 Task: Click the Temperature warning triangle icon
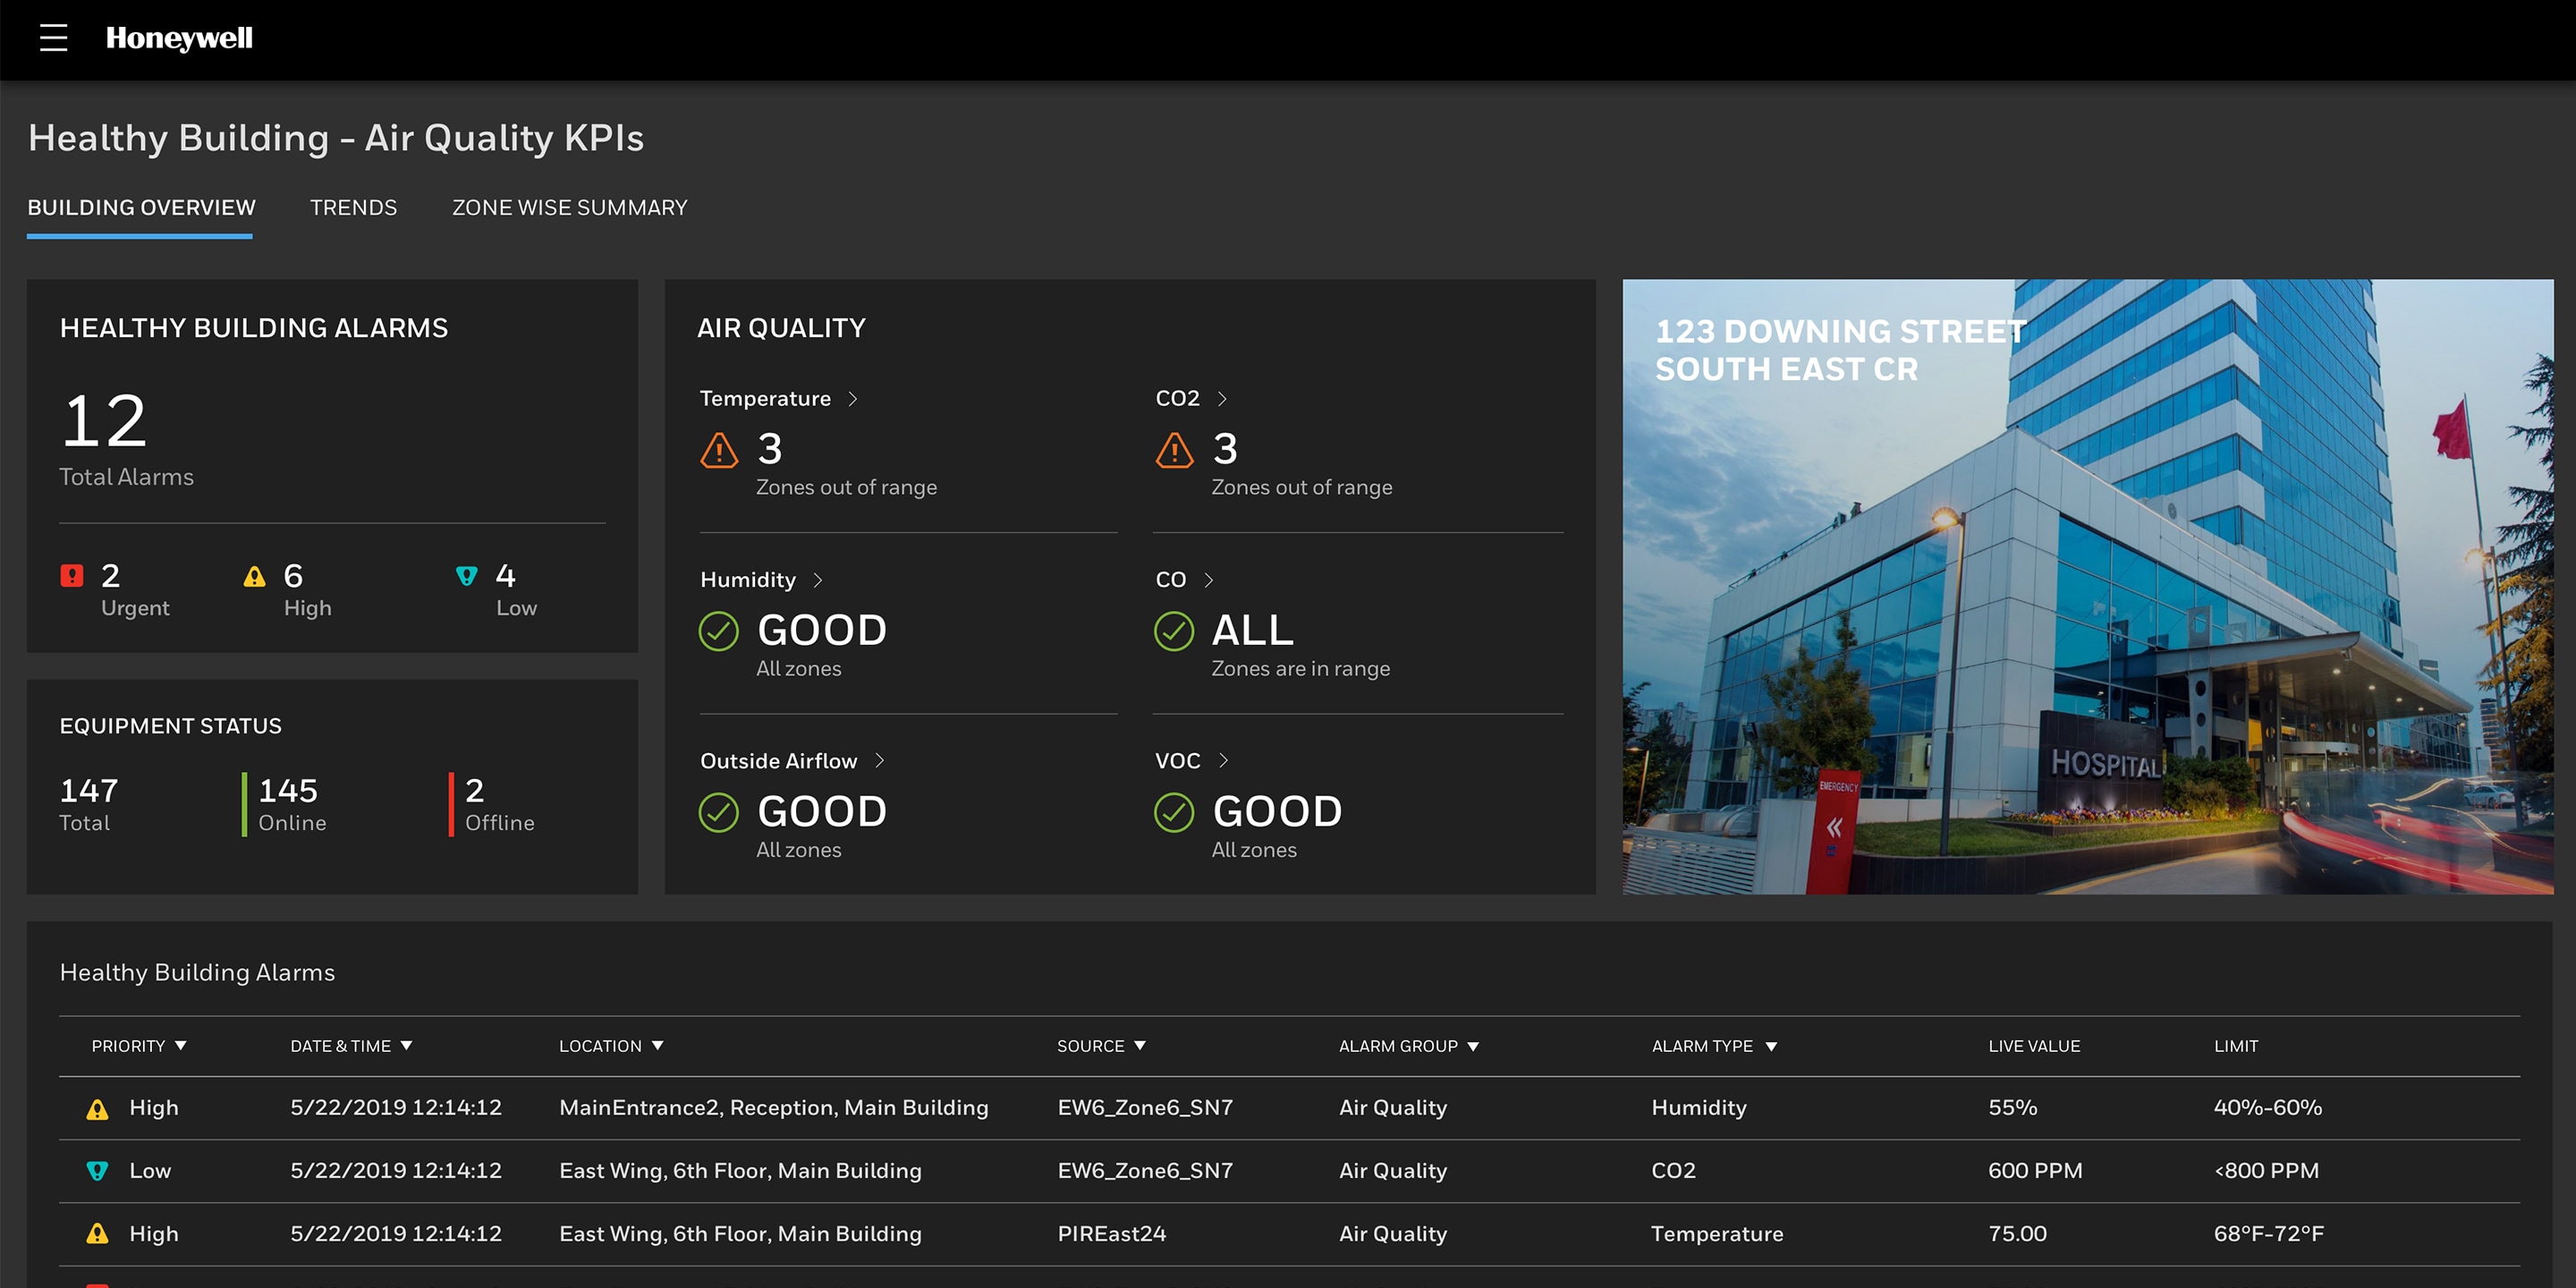[x=718, y=450]
